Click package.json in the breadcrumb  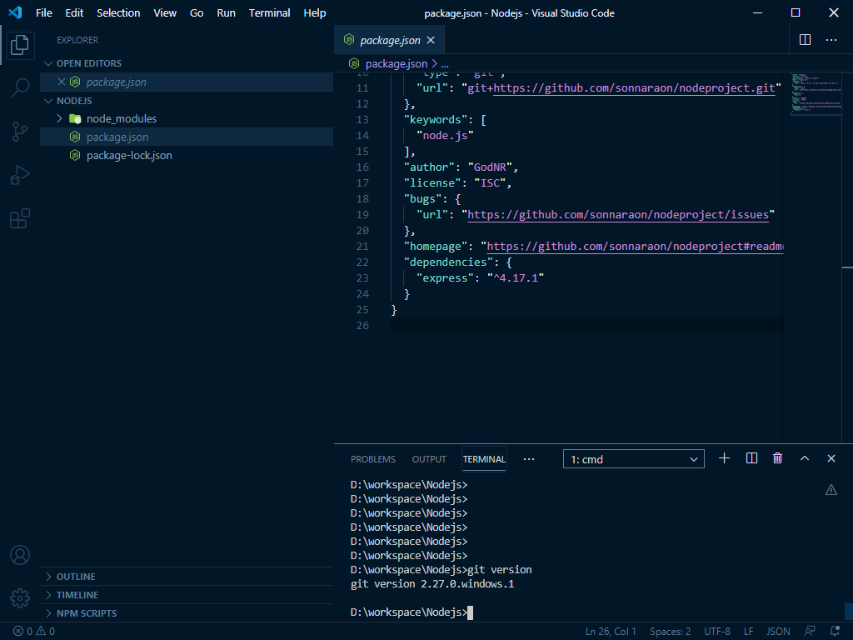pos(396,64)
